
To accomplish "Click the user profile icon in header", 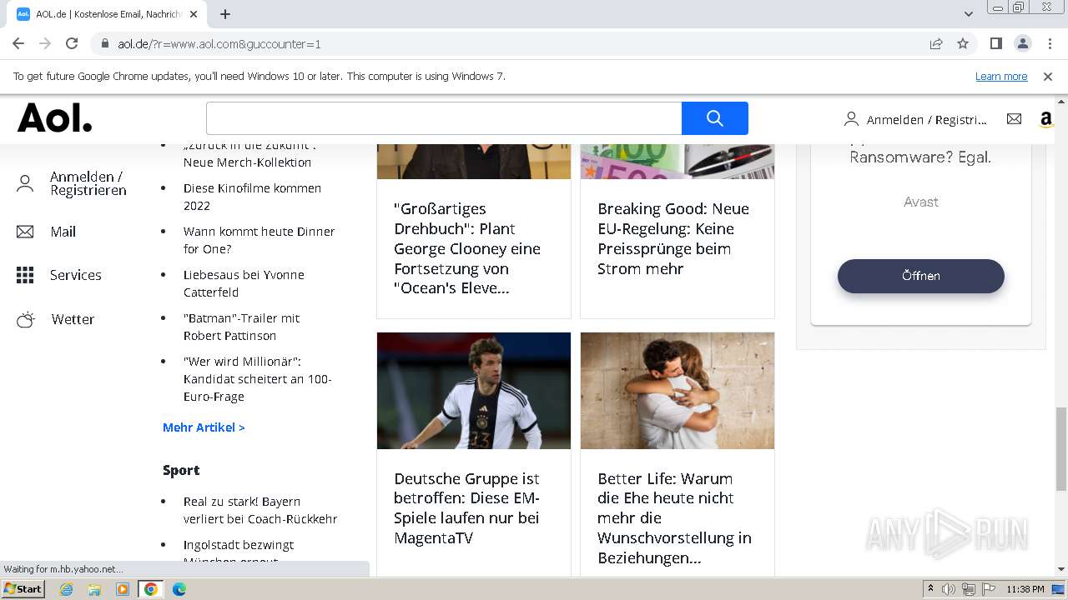I will pyautogui.click(x=851, y=119).
